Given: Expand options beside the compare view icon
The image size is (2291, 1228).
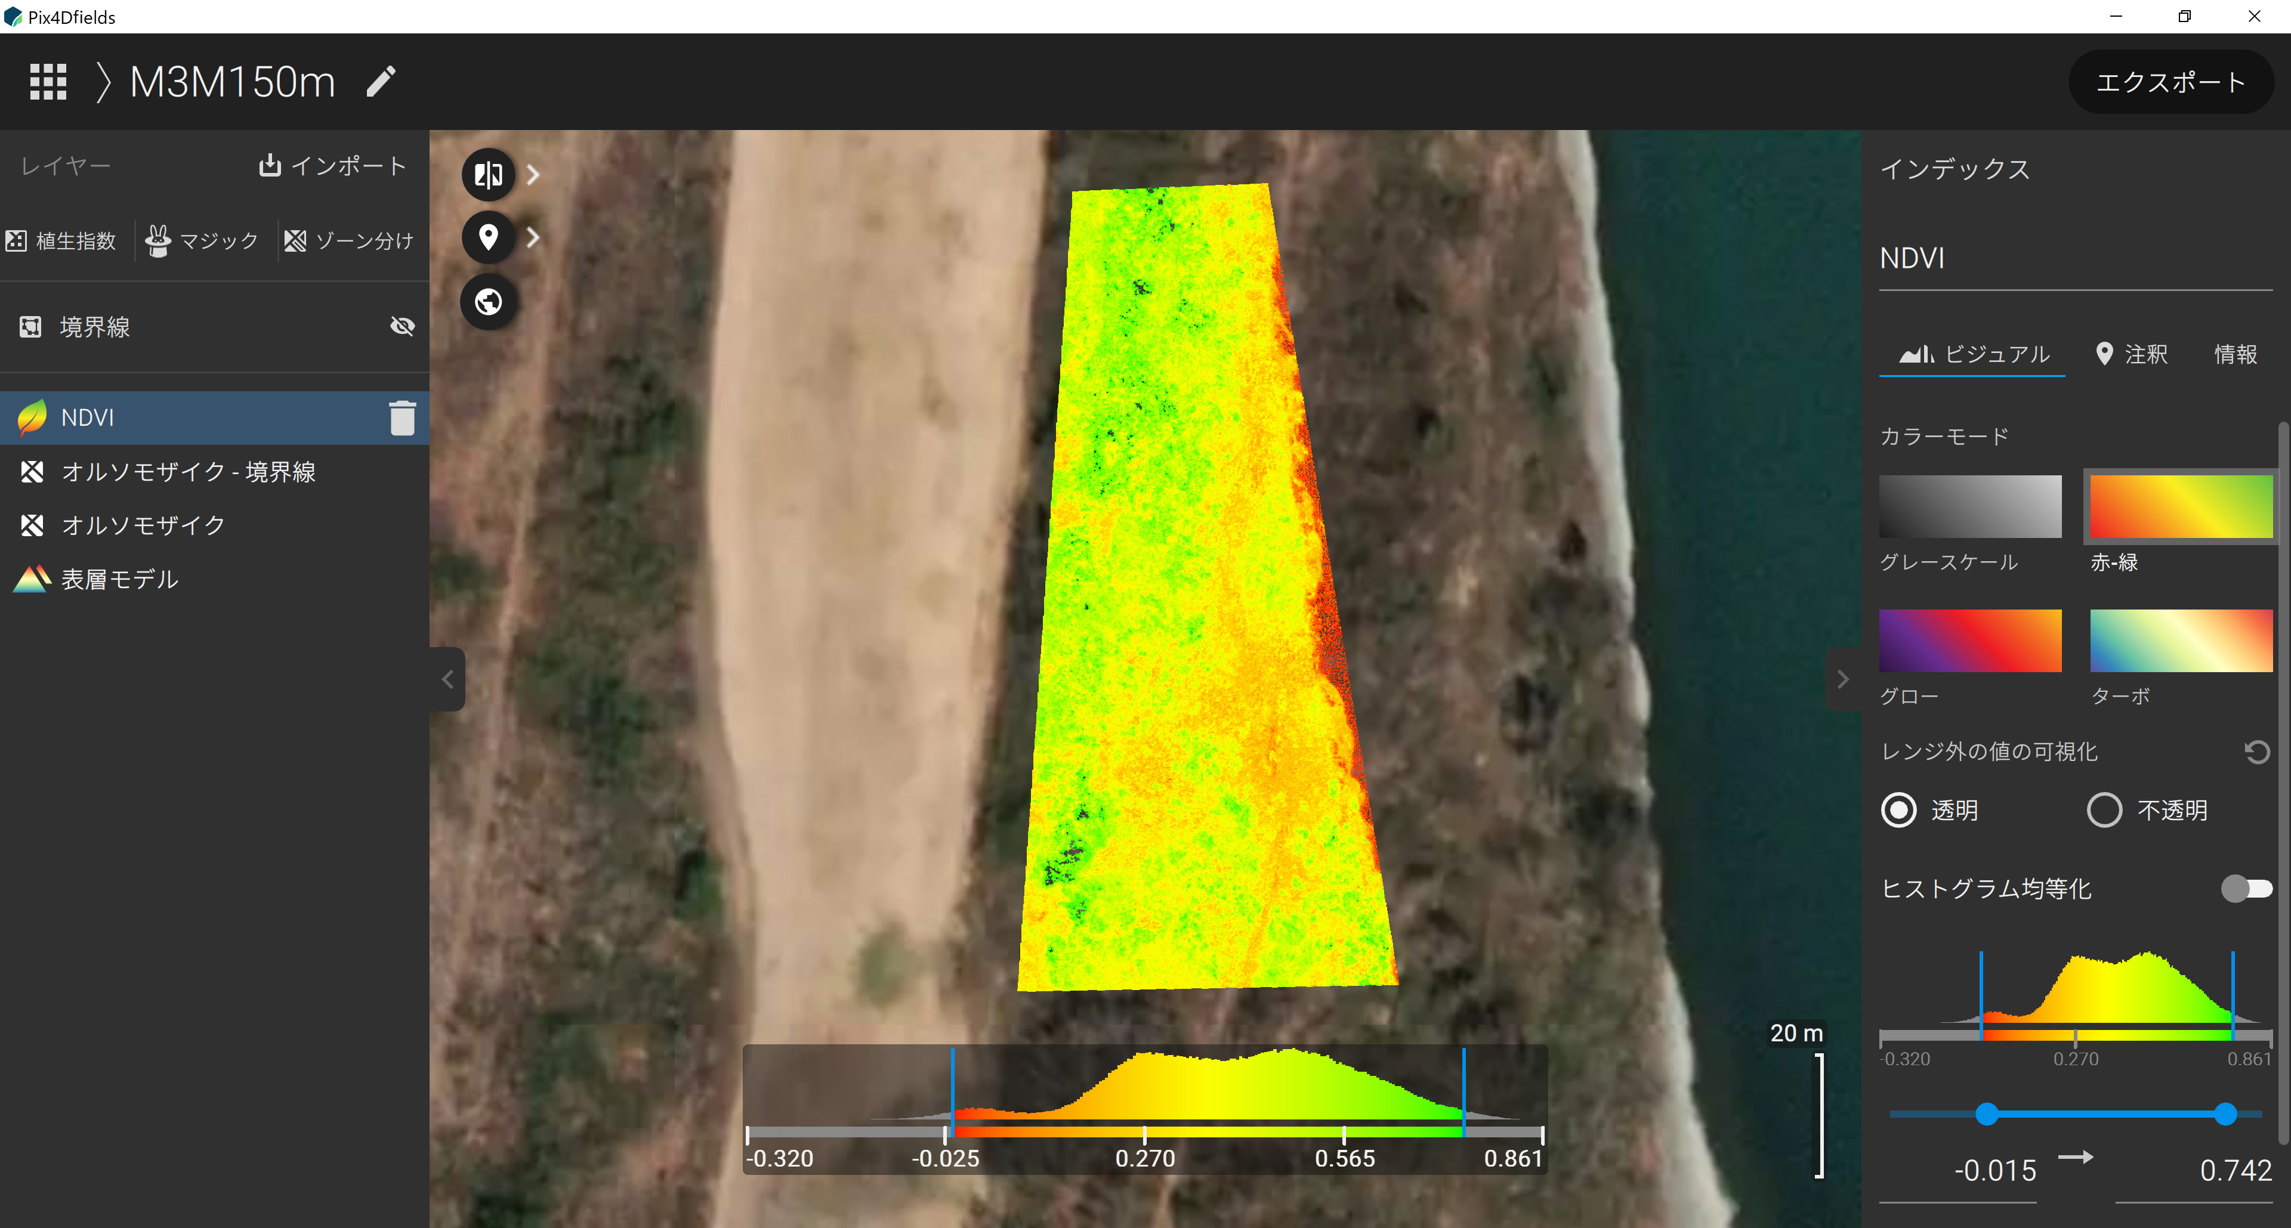Looking at the screenshot, I should click(533, 174).
